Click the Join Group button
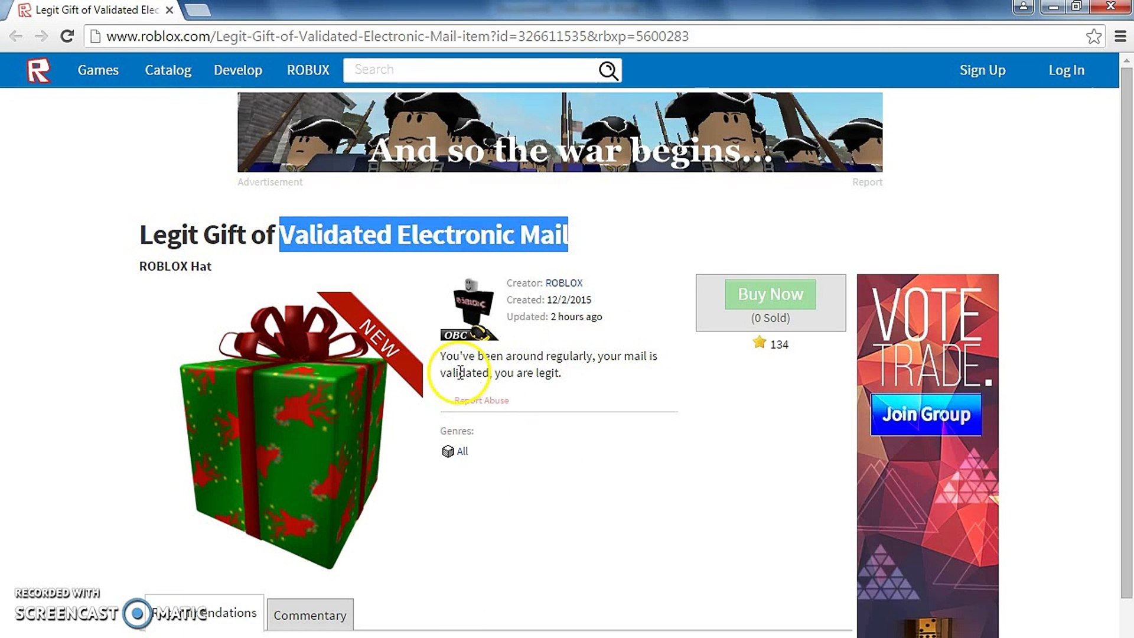 (928, 415)
